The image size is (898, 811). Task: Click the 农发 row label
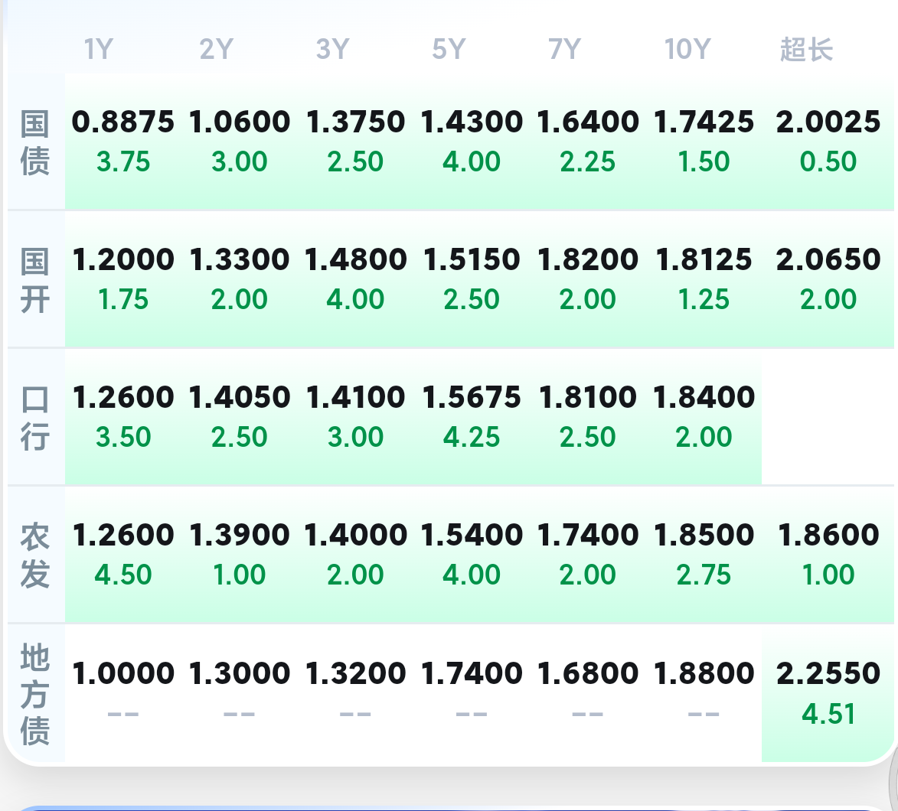(x=35, y=555)
